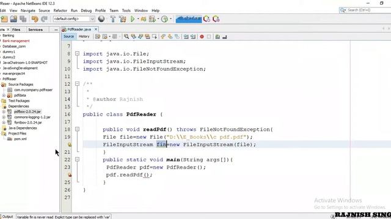The width and height of the screenshot is (391, 219).
Task: Expand the pdfdata package node
Action: point(4,96)
